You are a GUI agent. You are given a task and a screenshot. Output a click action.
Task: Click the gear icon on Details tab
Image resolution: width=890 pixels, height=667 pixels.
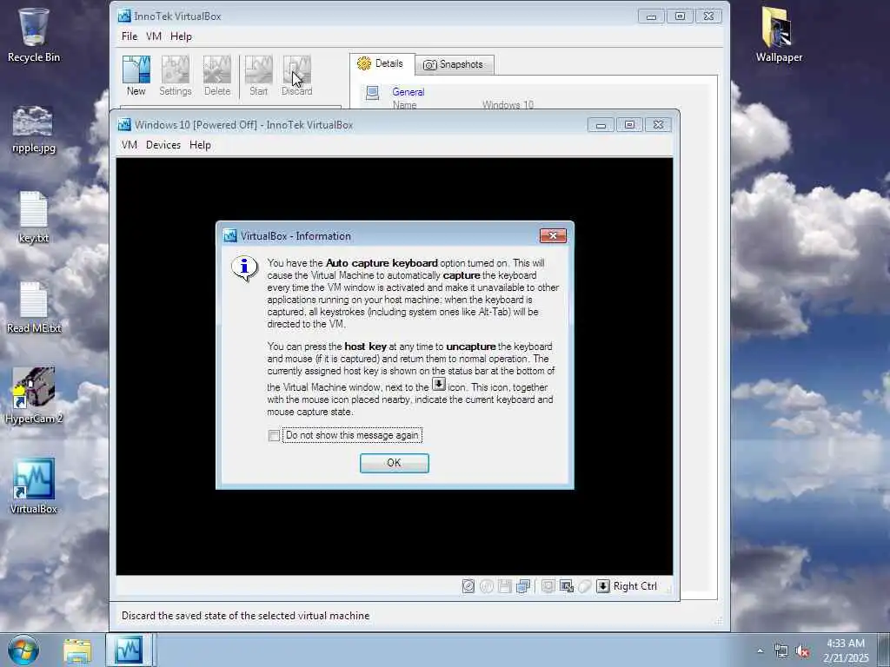pyautogui.click(x=364, y=63)
